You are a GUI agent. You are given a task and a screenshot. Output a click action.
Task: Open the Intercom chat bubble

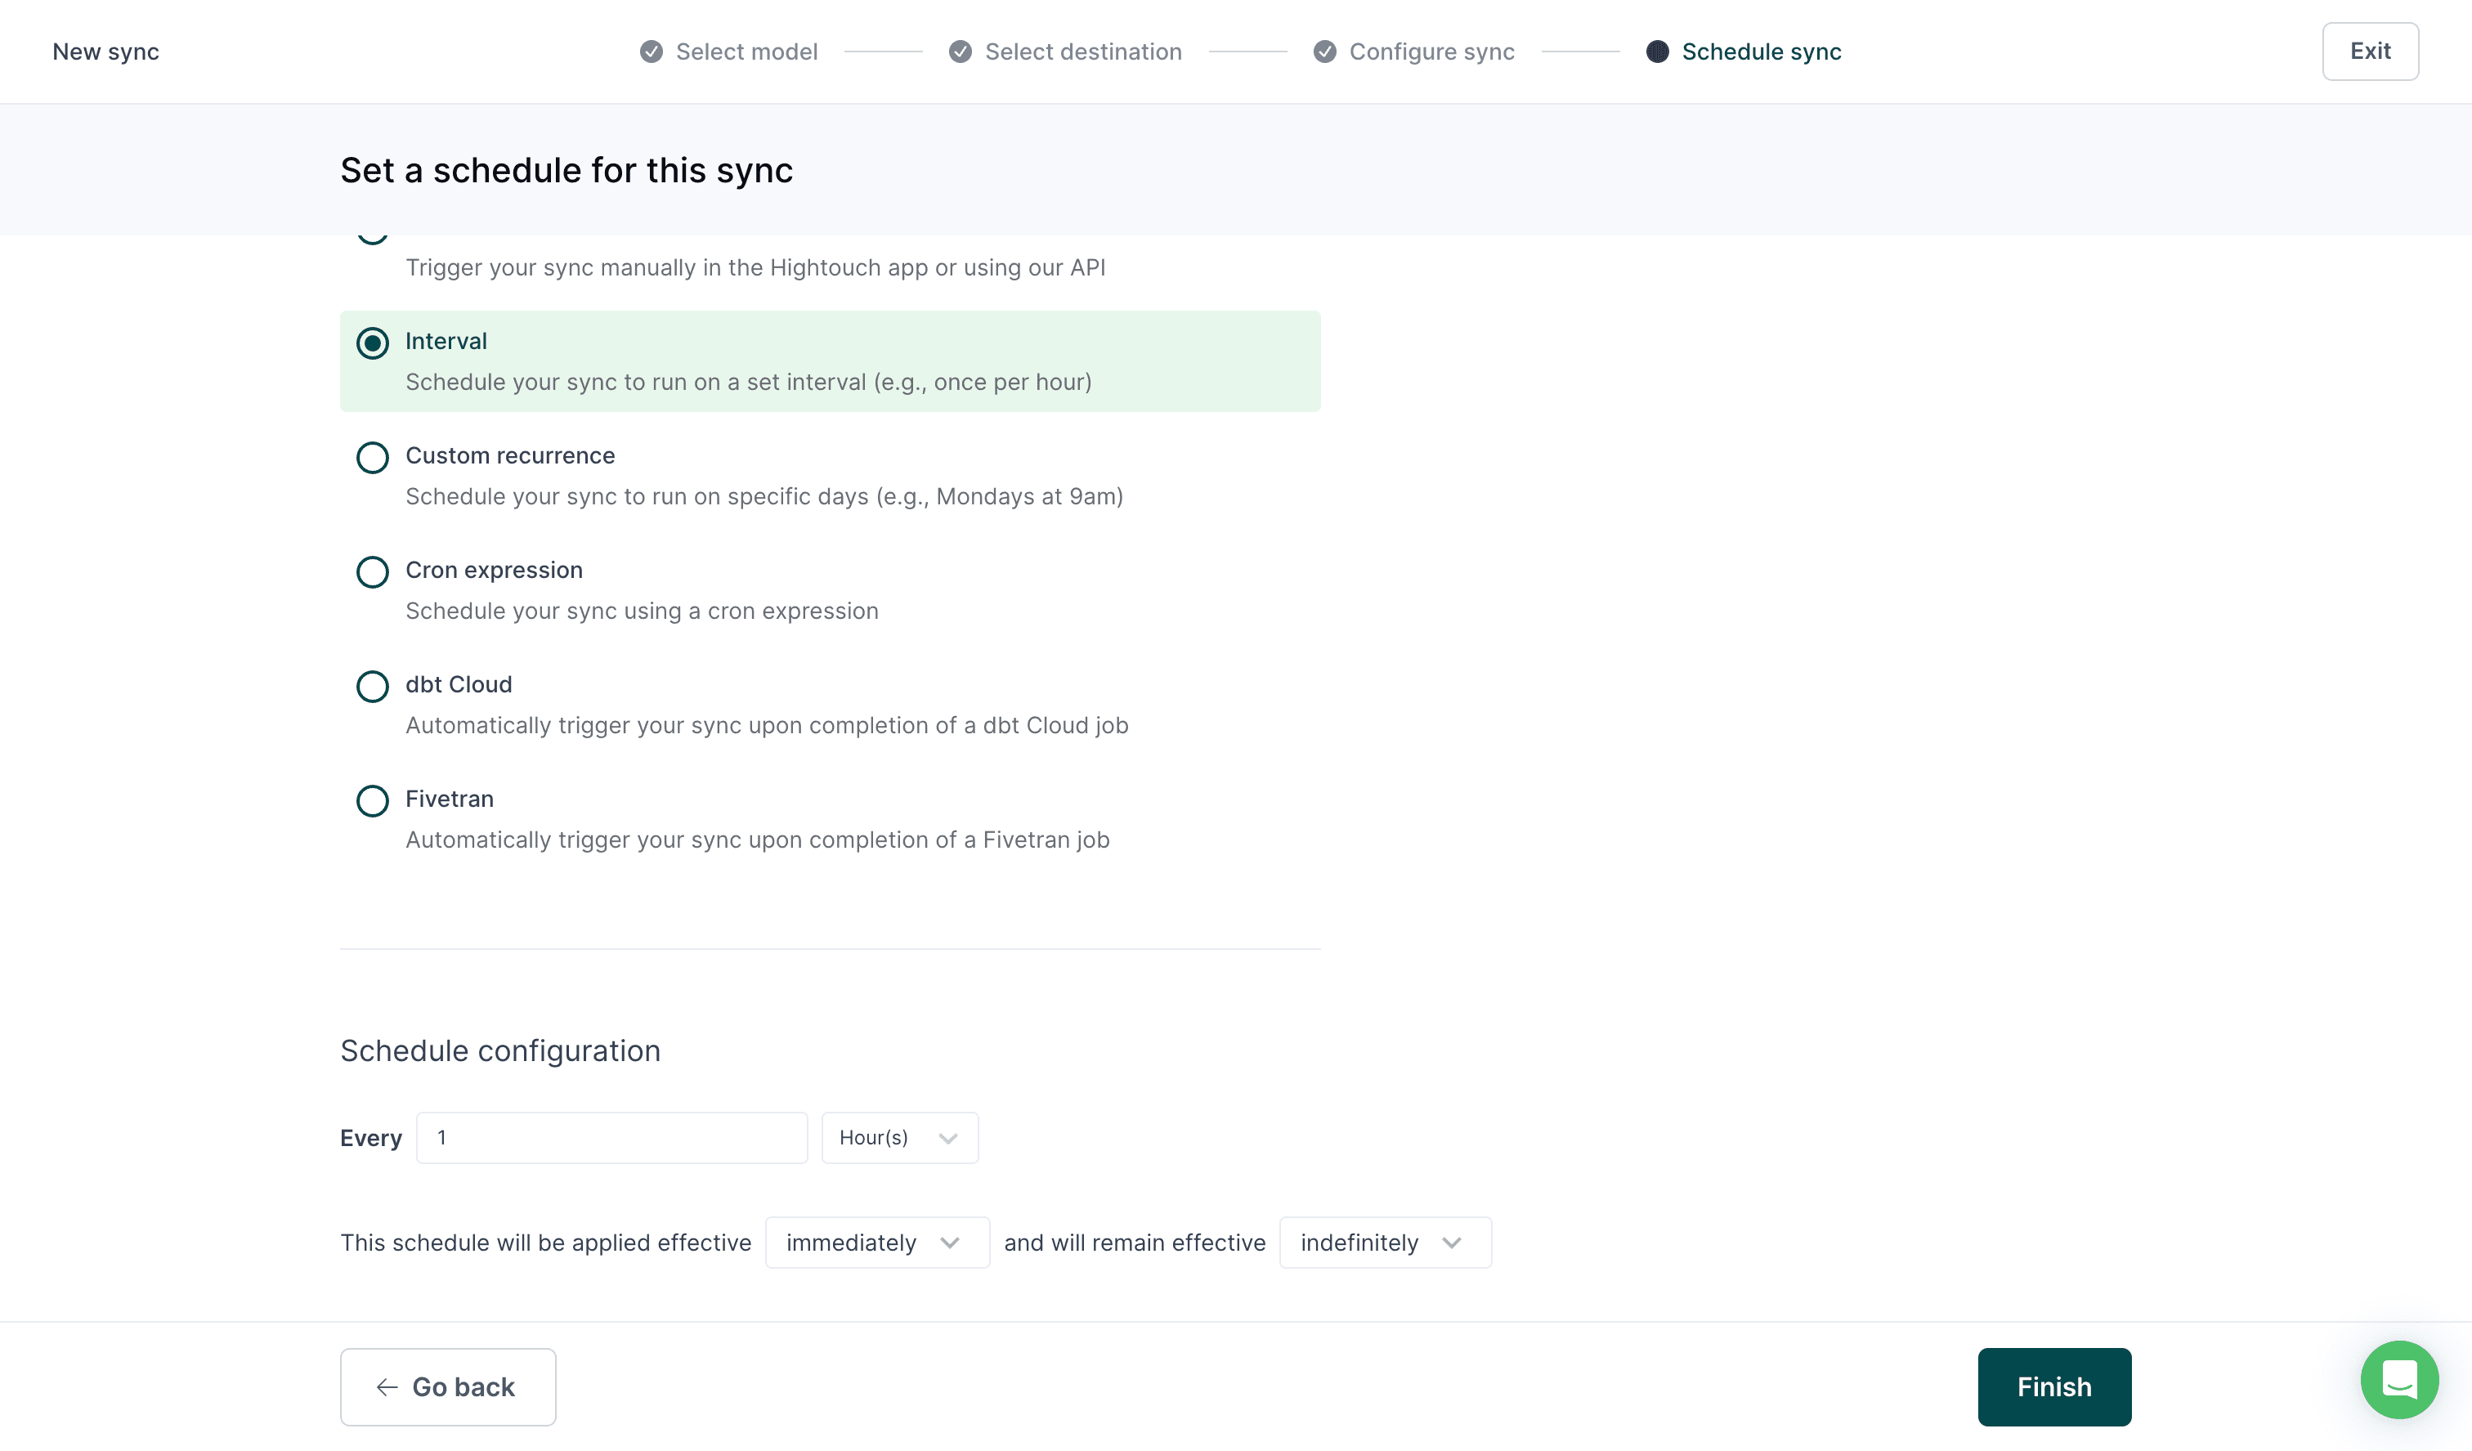pos(2399,1379)
